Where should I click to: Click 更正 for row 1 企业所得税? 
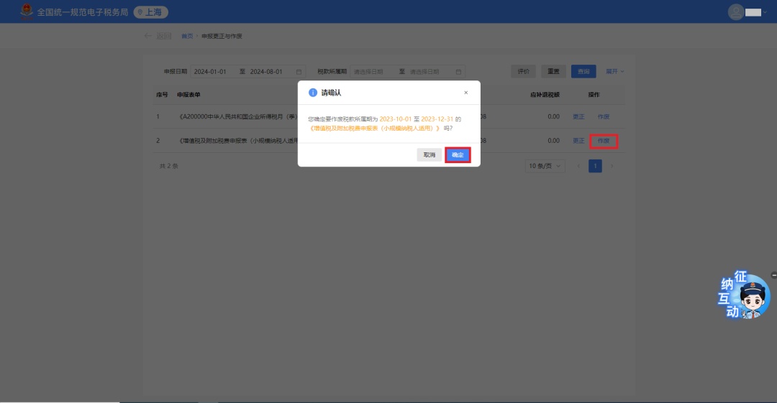(x=578, y=117)
